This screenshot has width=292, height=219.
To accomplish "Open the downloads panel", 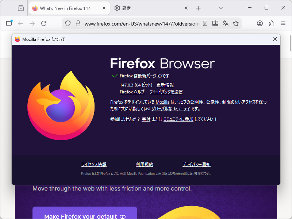I will pos(215,23).
